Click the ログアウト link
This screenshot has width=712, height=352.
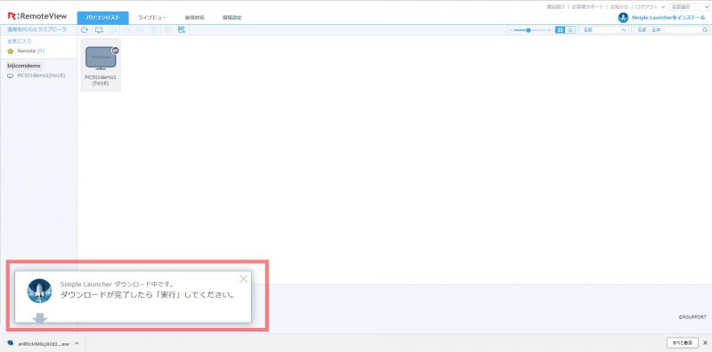(x=647, y=7)
